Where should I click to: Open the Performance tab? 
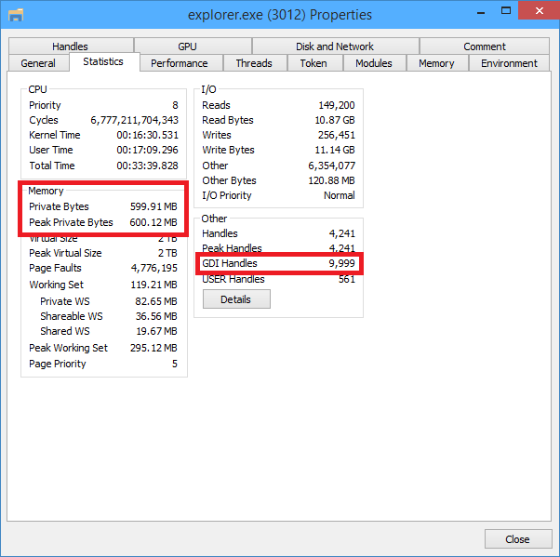click(181, 63)
